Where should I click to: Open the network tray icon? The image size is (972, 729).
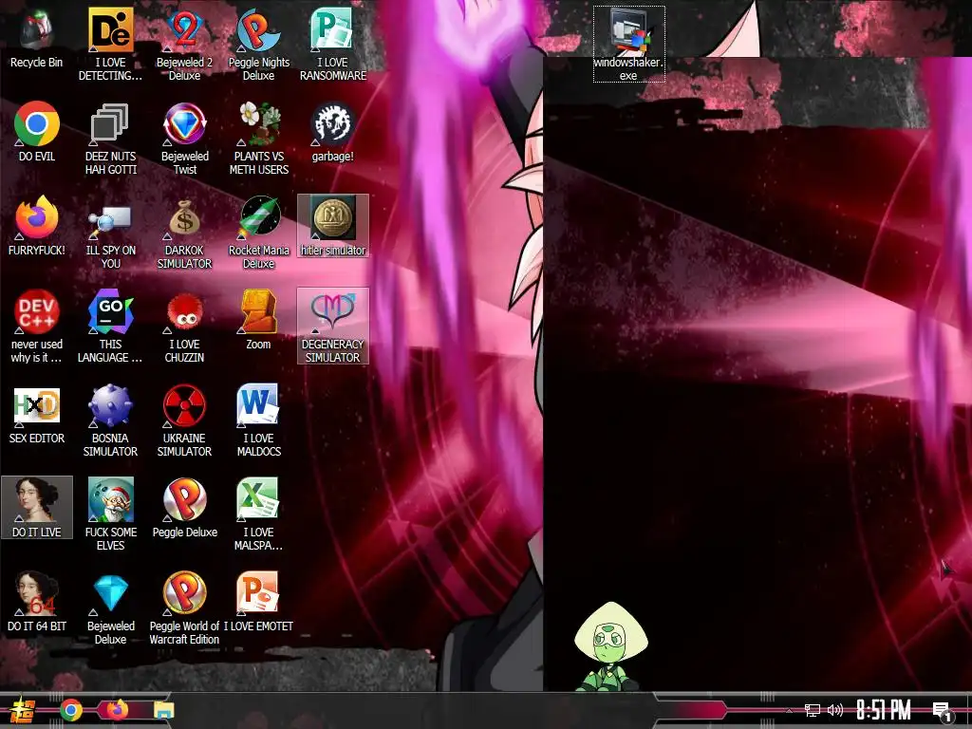point(813,710)
